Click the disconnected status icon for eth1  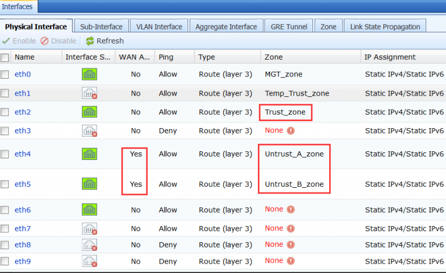pos(89,93)
